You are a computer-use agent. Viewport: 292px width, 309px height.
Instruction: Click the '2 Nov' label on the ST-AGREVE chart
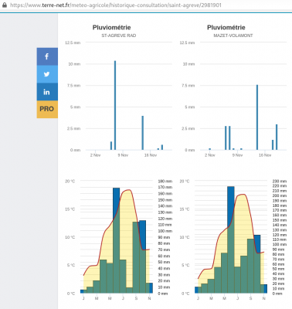pyautogui.click(x=95, y=155)
